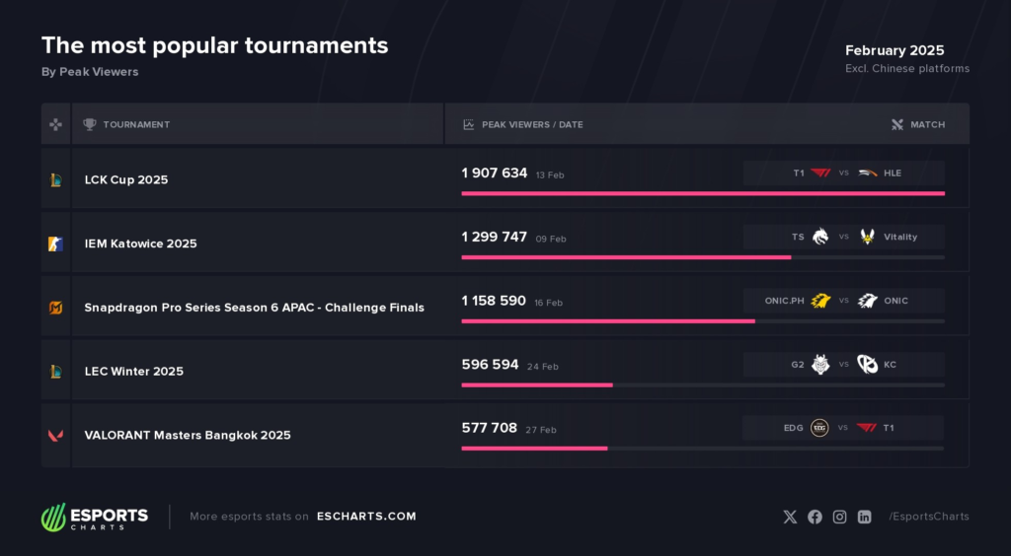1011x556 pixels.
Task: Select the VALORANT icon beside Masters Bangkok
Action: (x=56, y=436)
